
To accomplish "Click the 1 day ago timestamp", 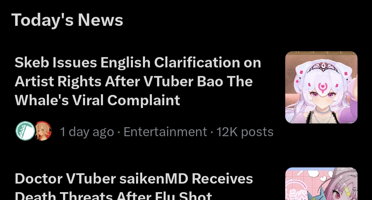I will 87,132.
